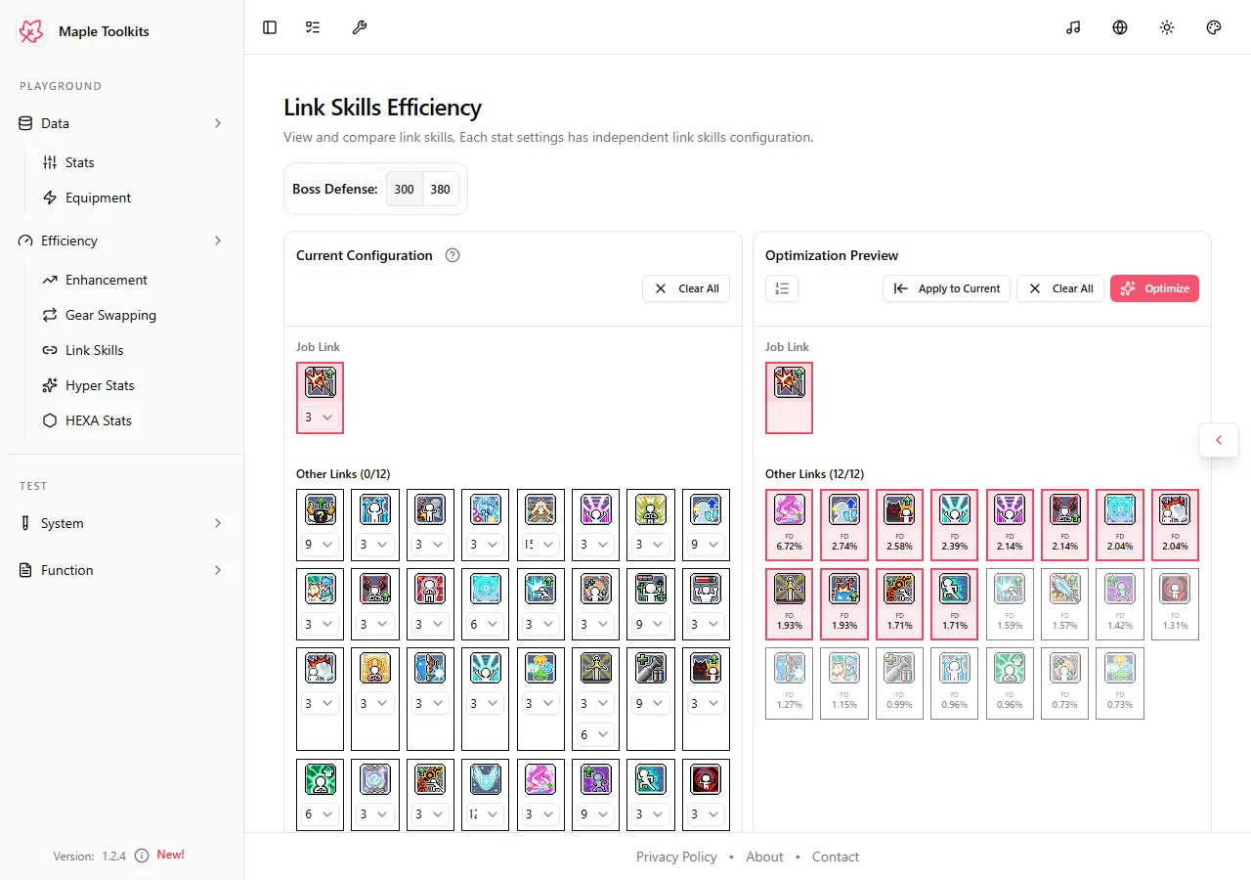Viewport: 1251px width, 880px height.
Task: Click the red vortex icon in Current Configuration
Action: tap(706, 779)
